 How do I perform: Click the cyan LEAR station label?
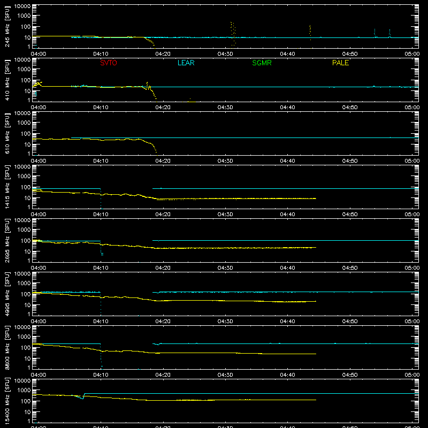click(186, 63)
